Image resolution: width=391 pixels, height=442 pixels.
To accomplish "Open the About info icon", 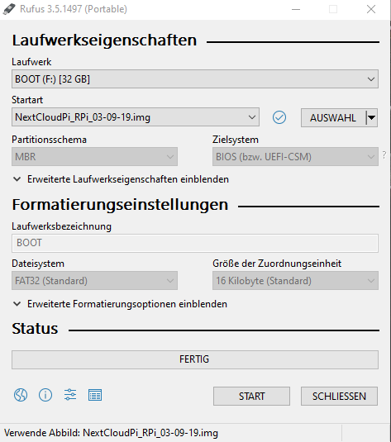I will [x=45, y=395].
